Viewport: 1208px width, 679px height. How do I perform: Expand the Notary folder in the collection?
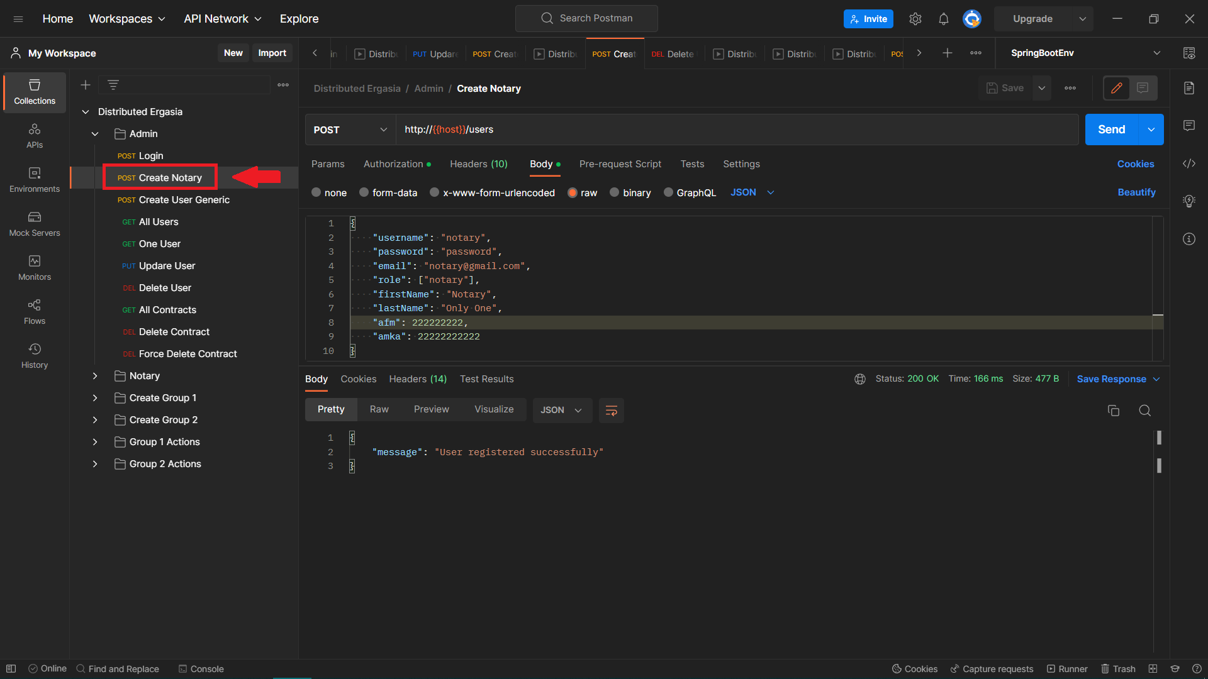95,375
